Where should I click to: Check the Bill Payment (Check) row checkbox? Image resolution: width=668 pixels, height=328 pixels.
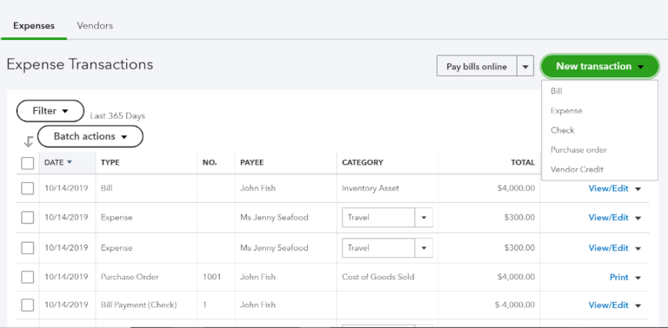27,305
